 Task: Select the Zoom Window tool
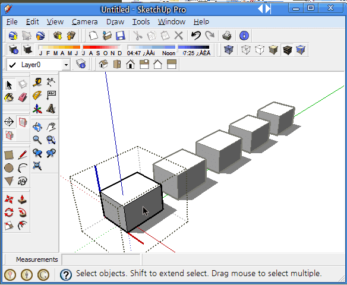51,140
